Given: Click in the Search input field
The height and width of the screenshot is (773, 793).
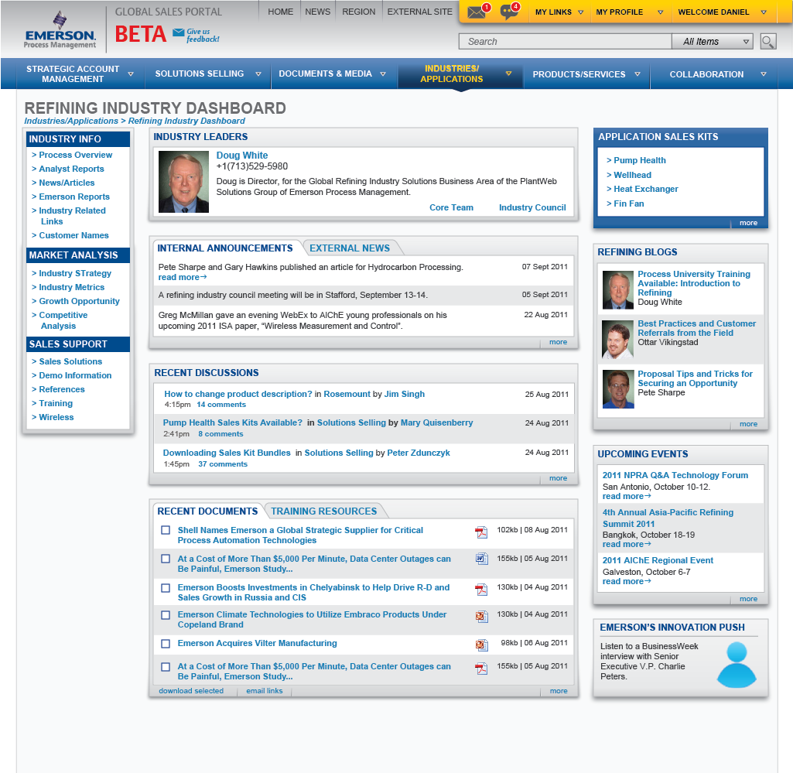Looking at the screenshot, I should coord(565,42).
